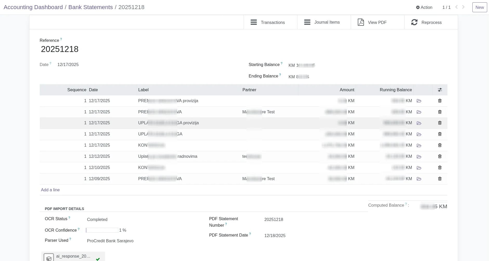
Task: Sort the table by Amount column header
Action: tap(347, 90)
